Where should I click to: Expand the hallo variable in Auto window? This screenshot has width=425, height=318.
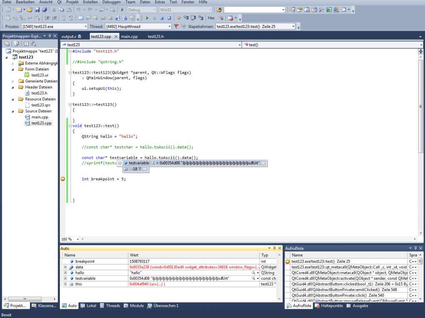point(65,273)
